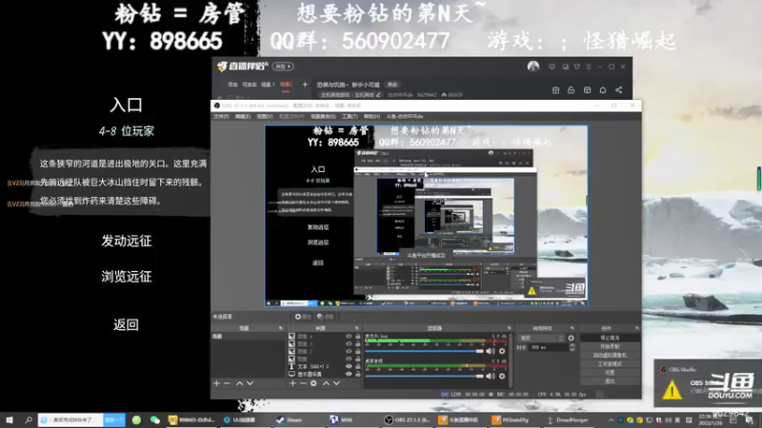Adjust microphone/Aux volume slider

[424, 351]
